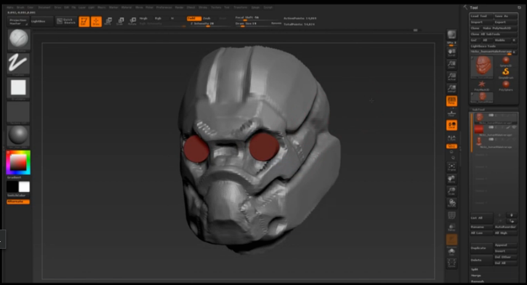Open the material sphere selector

18,136
